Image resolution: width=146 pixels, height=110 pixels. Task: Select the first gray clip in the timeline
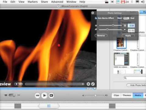point(18,106)
